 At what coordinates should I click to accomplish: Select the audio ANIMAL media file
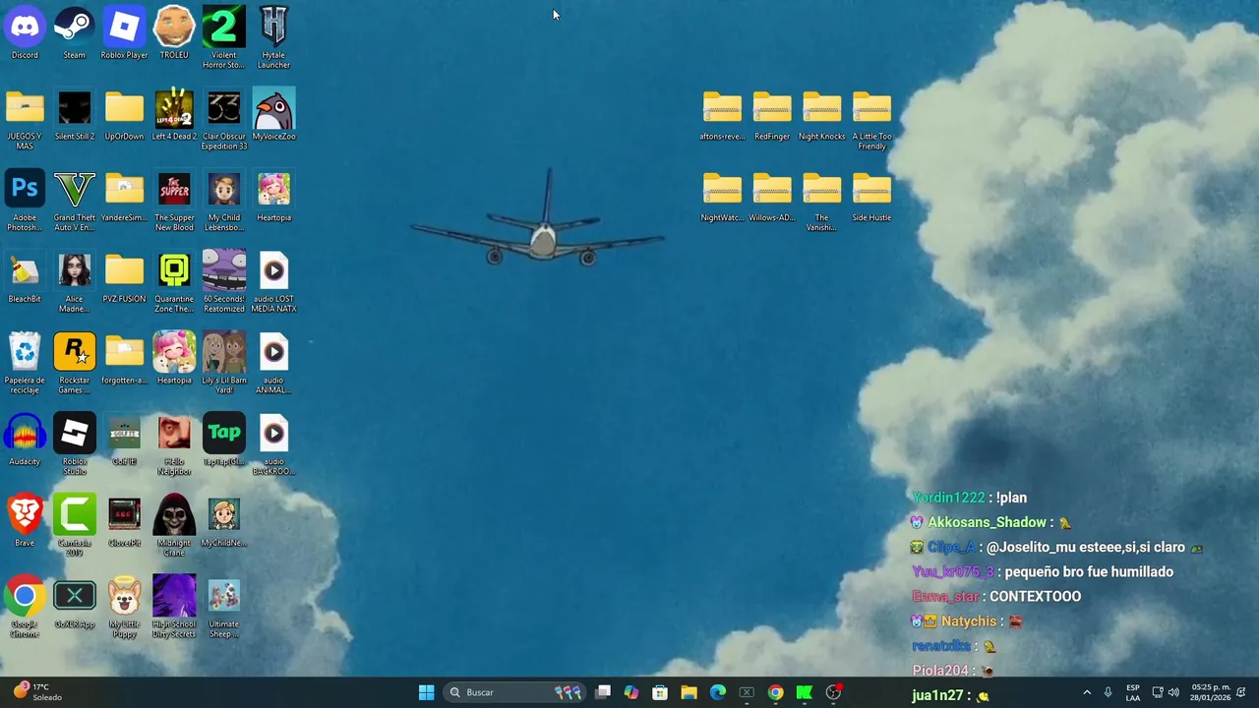click(273, 364)
